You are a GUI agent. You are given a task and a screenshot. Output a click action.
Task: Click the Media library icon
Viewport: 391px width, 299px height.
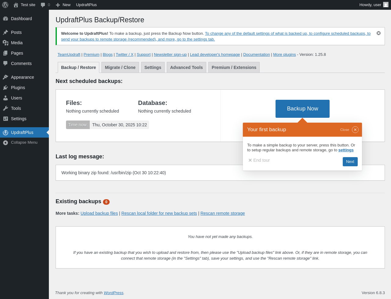[x=5, y=43]
